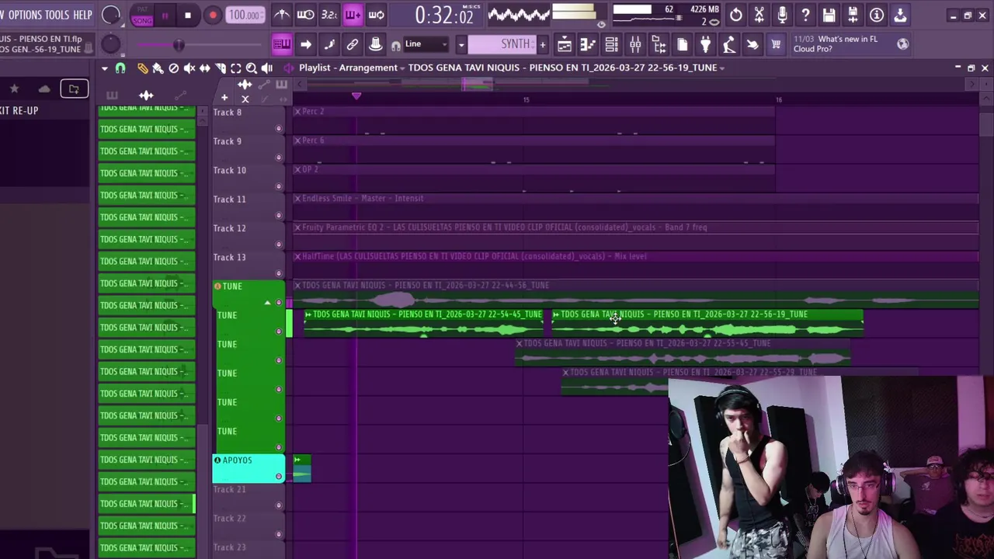Toggle the highlighted overdub recording button

pyautogui.click(x=353, y=15)
